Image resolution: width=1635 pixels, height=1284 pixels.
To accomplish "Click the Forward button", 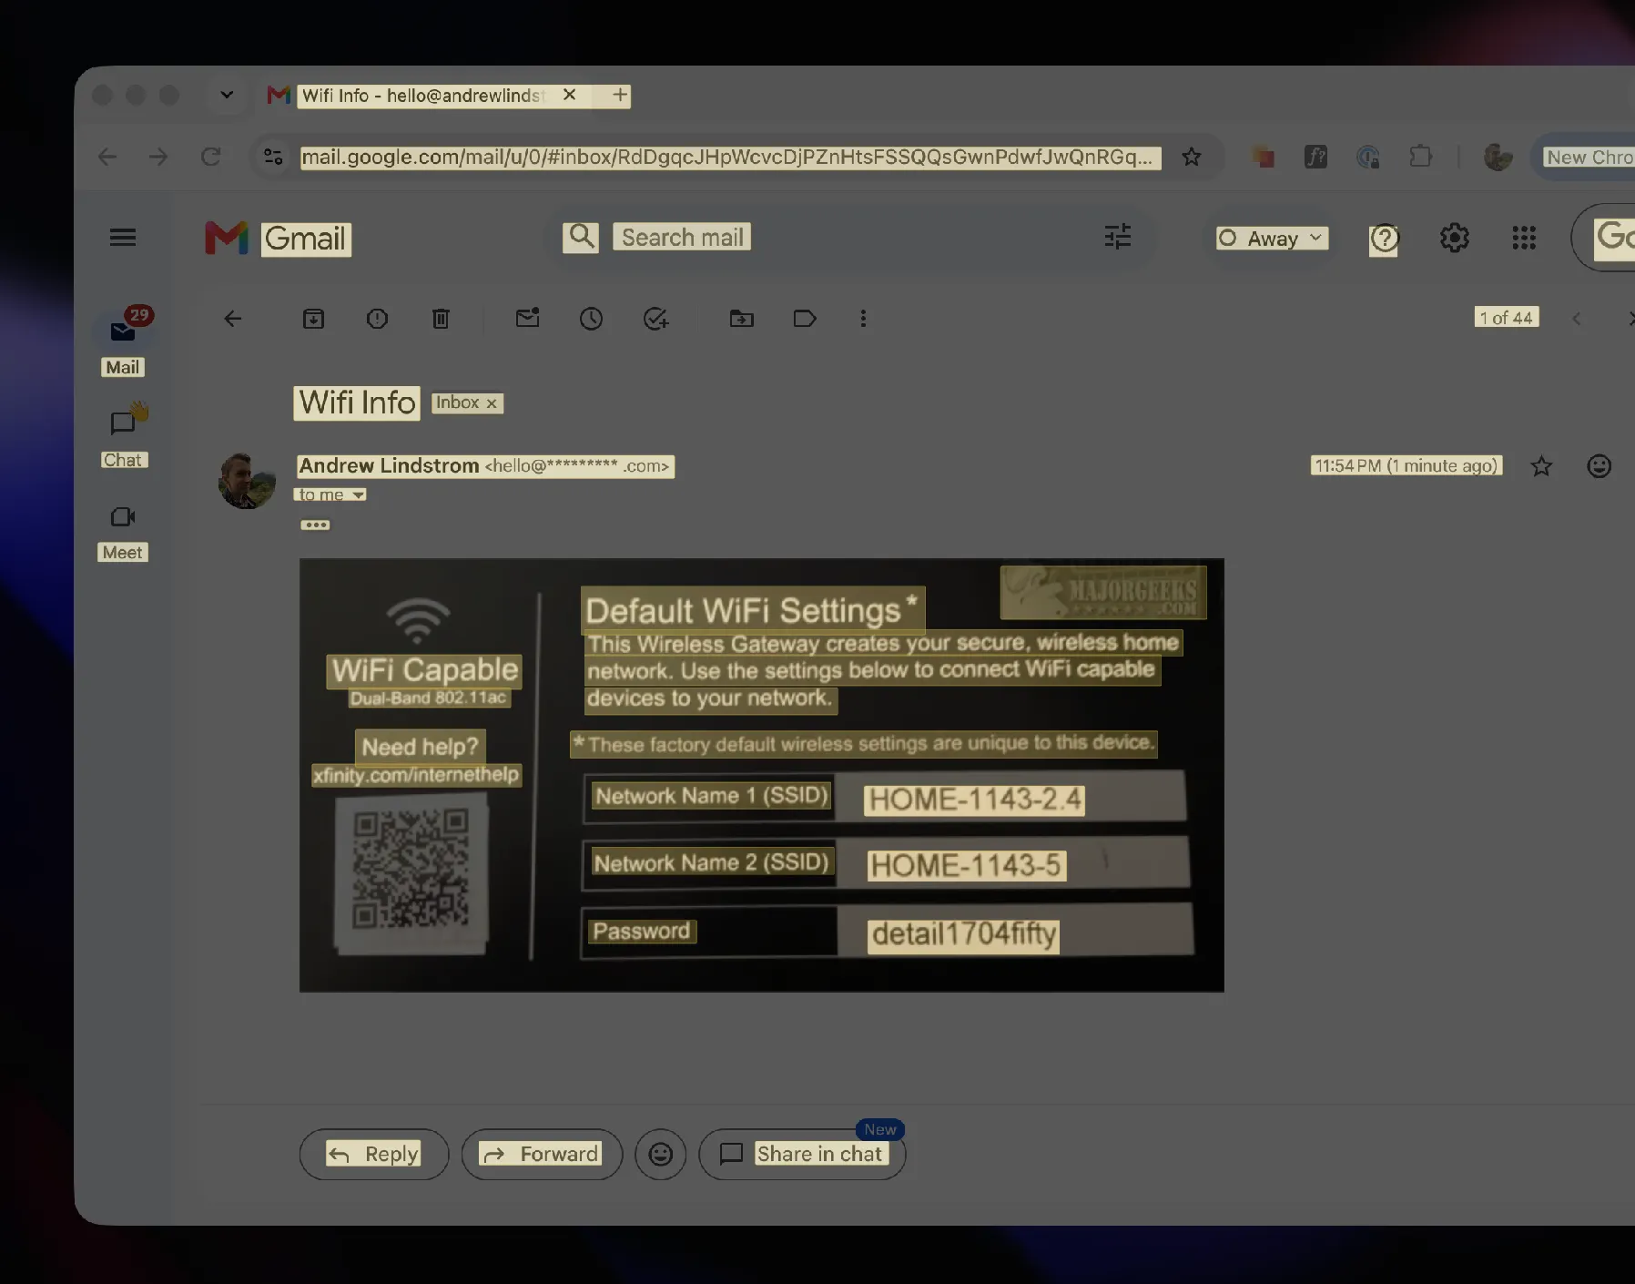I will coord(542,1154).
